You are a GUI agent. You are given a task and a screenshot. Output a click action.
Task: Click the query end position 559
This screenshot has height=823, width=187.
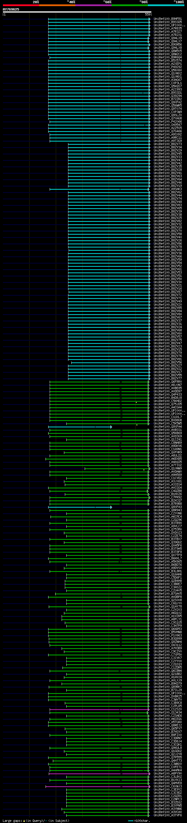pyautogui.click(x=148, y=14)
